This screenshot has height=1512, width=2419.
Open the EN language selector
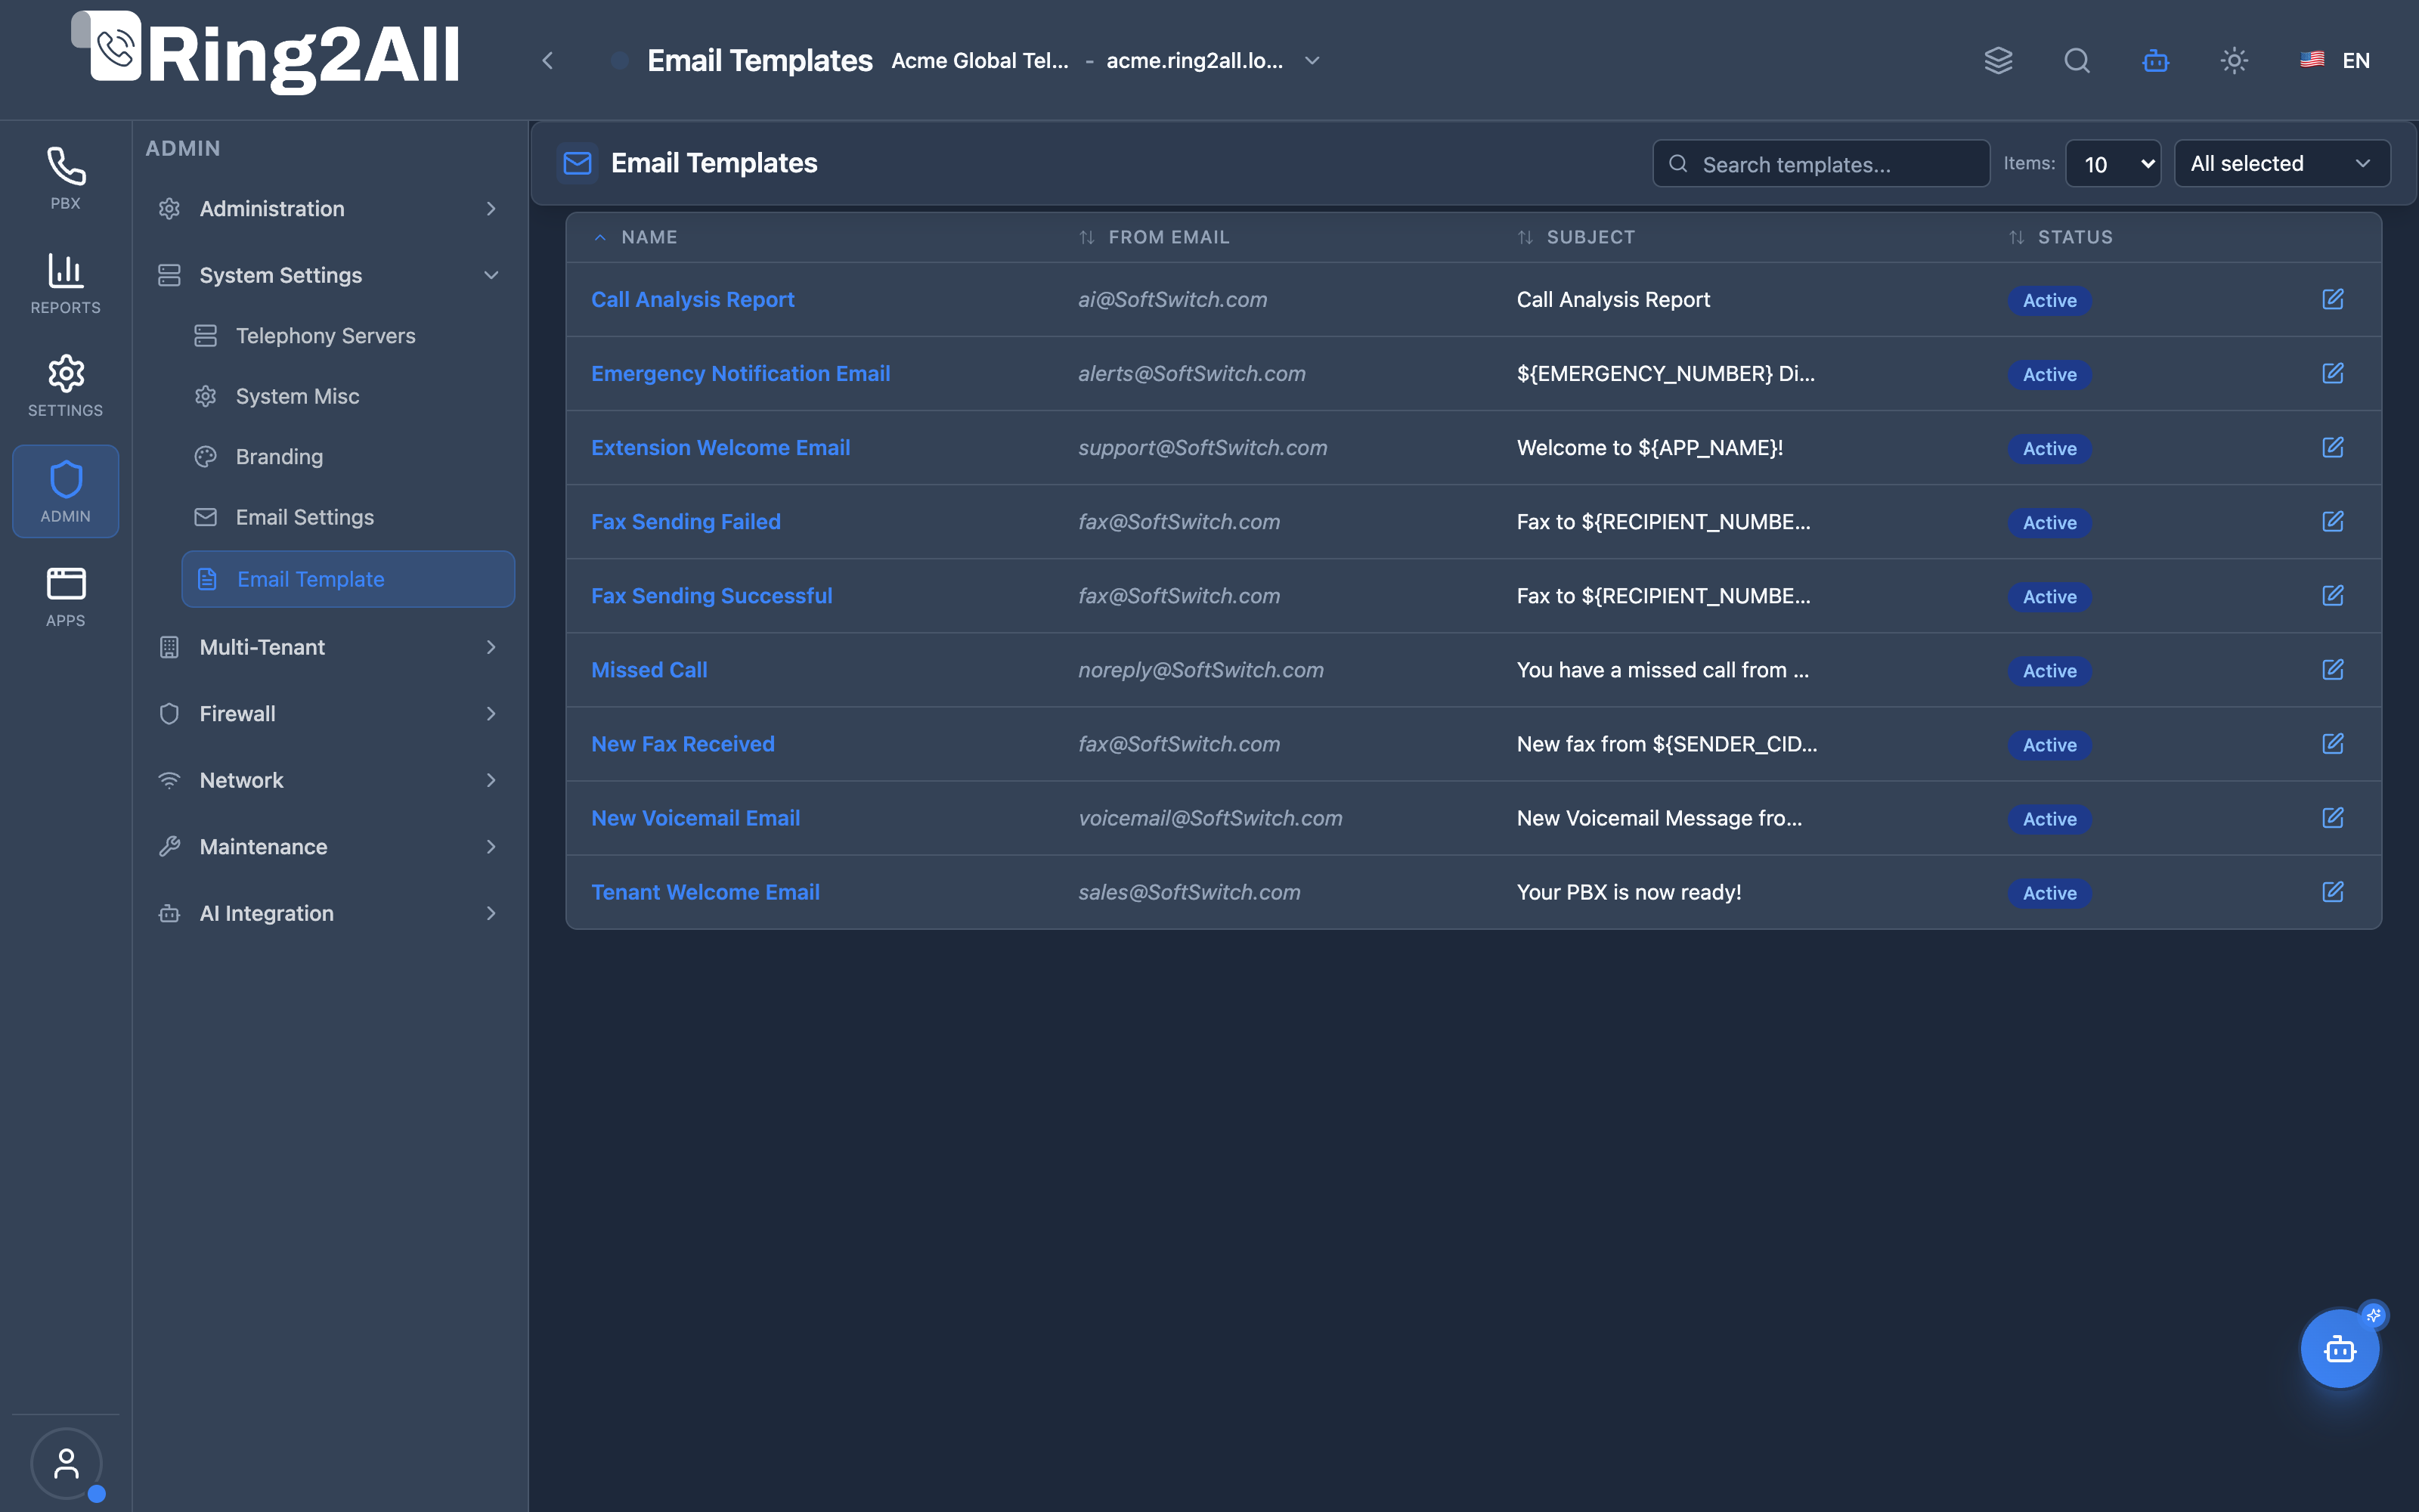coord(2335,60)
